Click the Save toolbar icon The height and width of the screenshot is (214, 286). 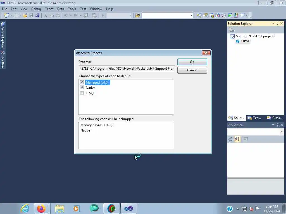[x=31, y=16]
